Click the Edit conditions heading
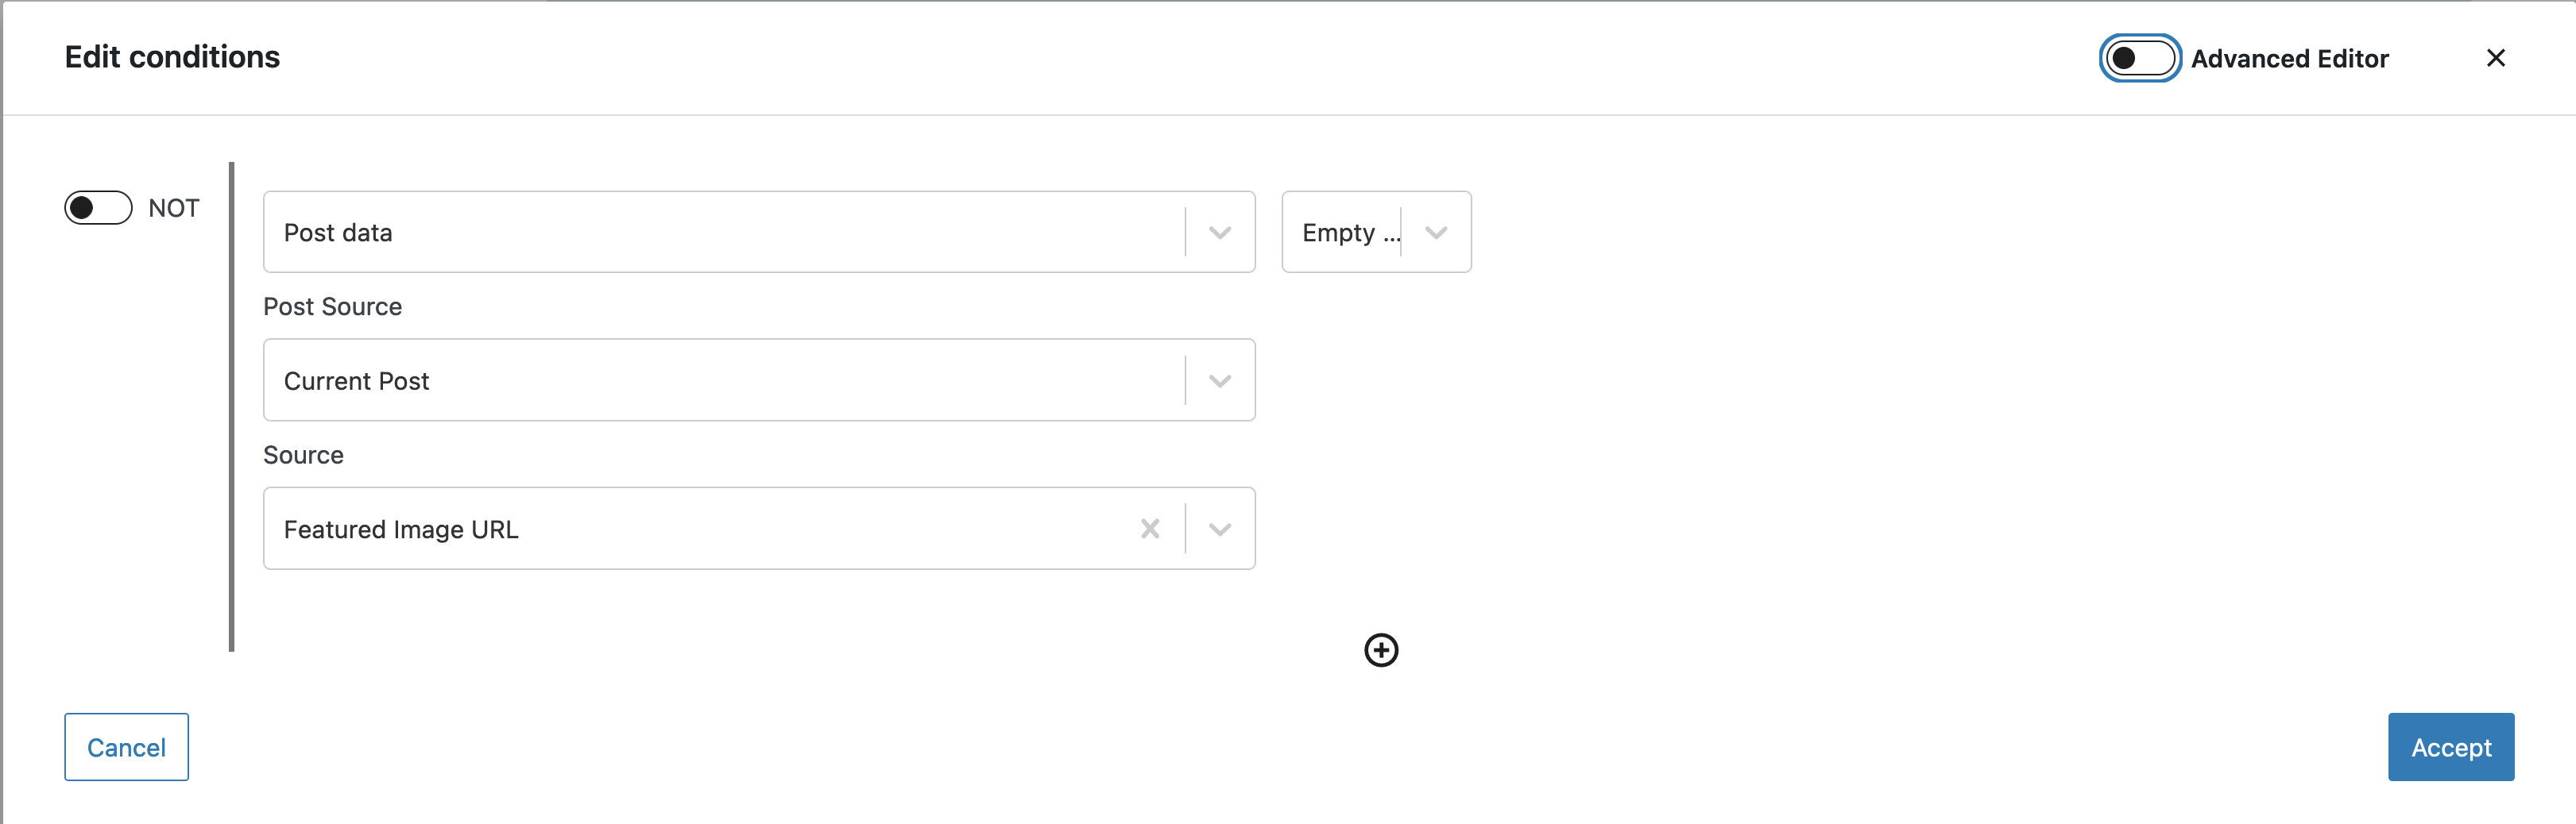Viewport: 2576px width, 824px height. pyautogui.click(x=172, y=57)
